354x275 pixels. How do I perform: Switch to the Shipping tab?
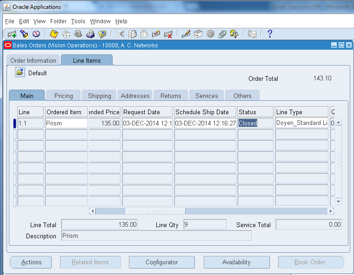(100, 96)
